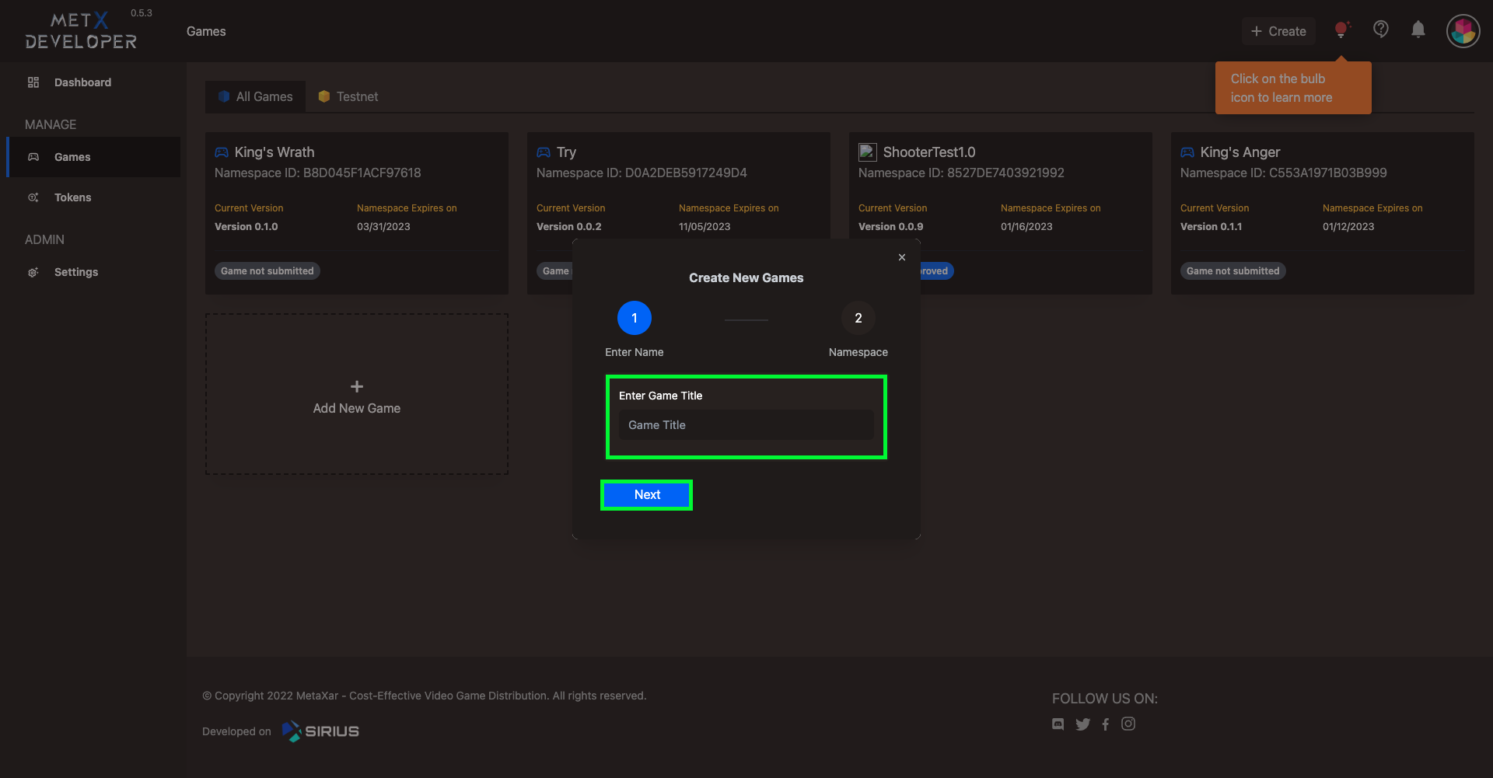Viewport: 1493px width, 778px height.
Task: Open the Discord footer icon
Action: coord(1058,724)
